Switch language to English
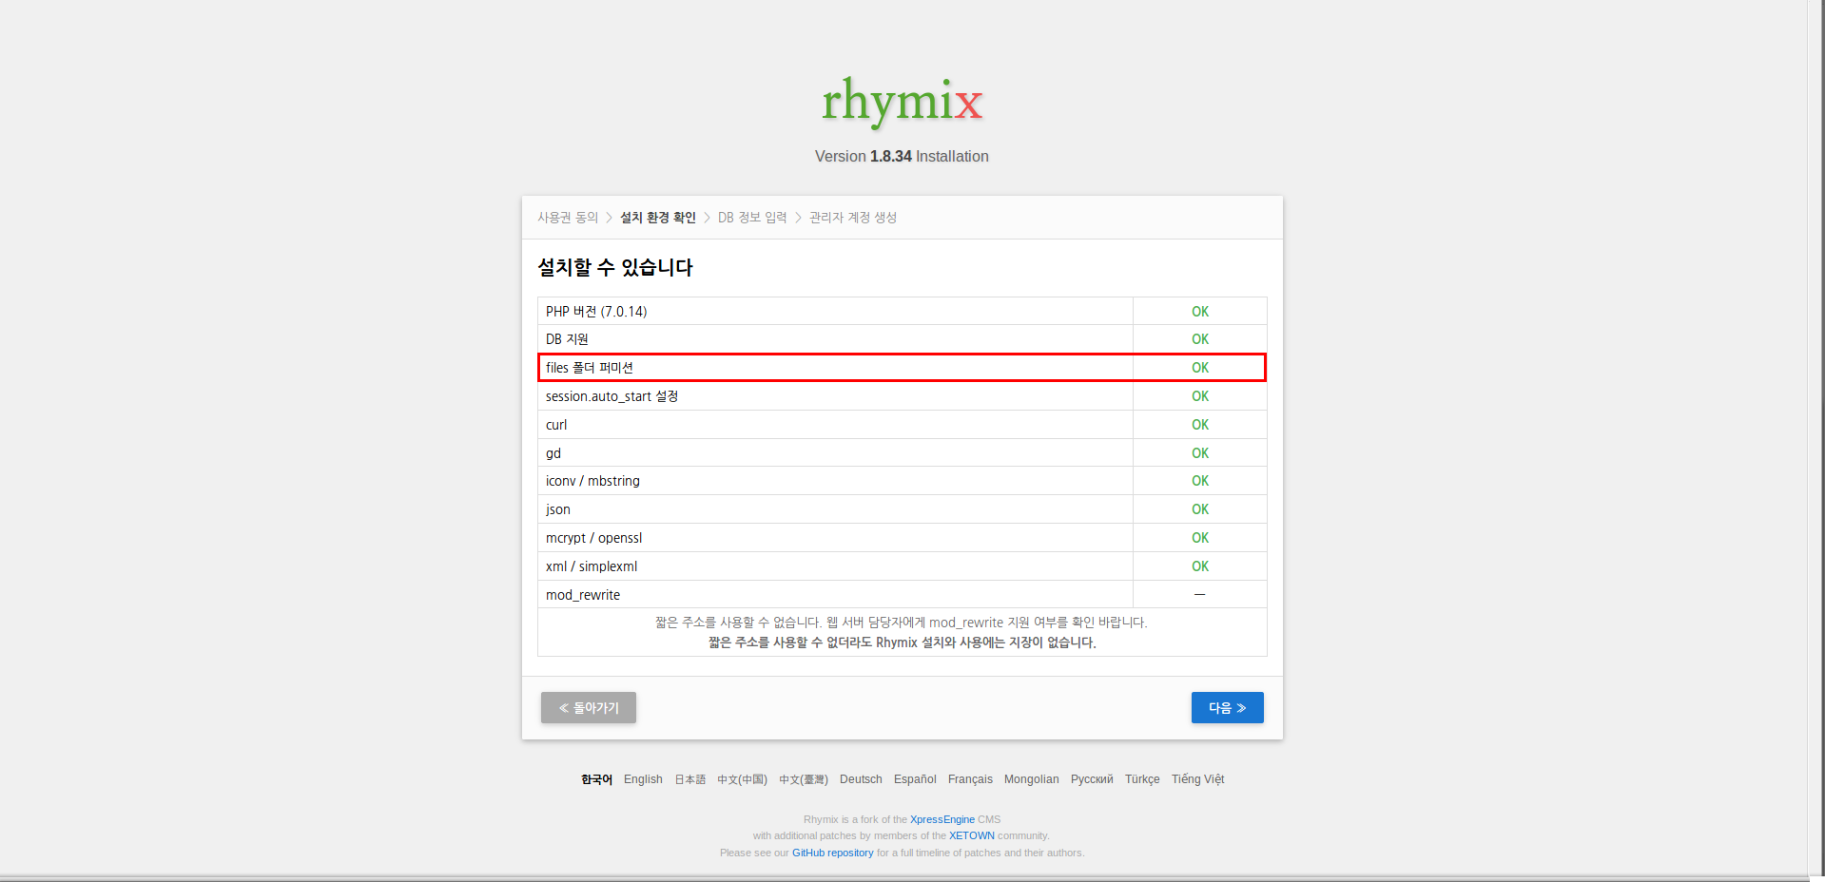 coord(643,779)
